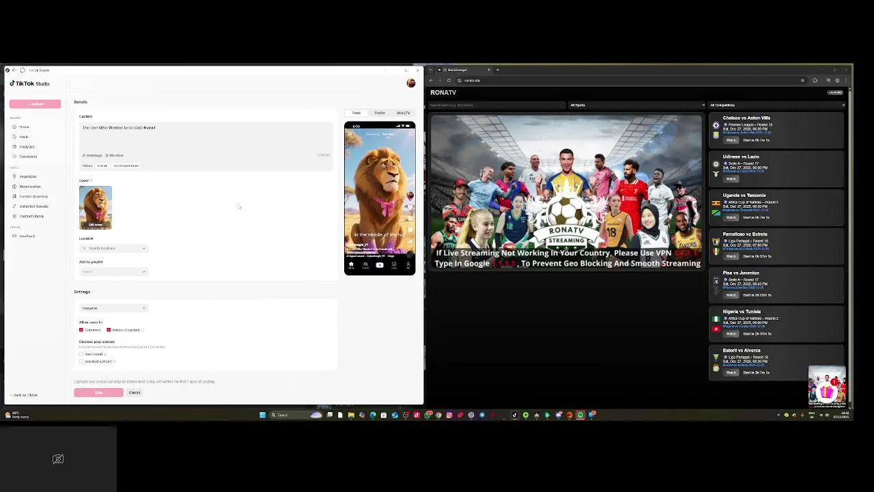Click the phone preview of lion video
The height and width of the screenshot is (492, 874).
(380, 198)
